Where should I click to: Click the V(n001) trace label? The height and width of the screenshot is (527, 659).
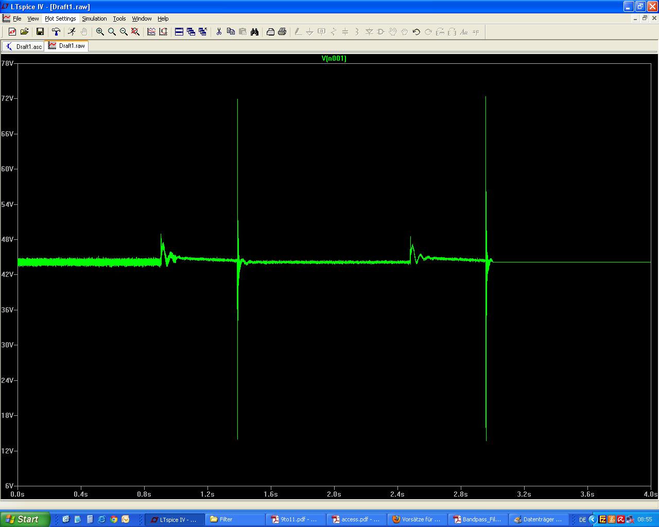pyautogui.click(x=334, y=59)
